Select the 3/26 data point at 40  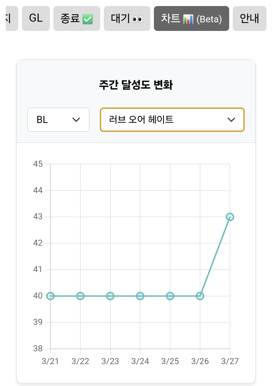pyautogui.click(x=200, y=296)
